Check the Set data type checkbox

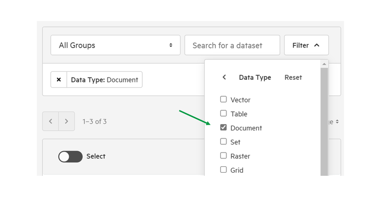coord(223,142)
